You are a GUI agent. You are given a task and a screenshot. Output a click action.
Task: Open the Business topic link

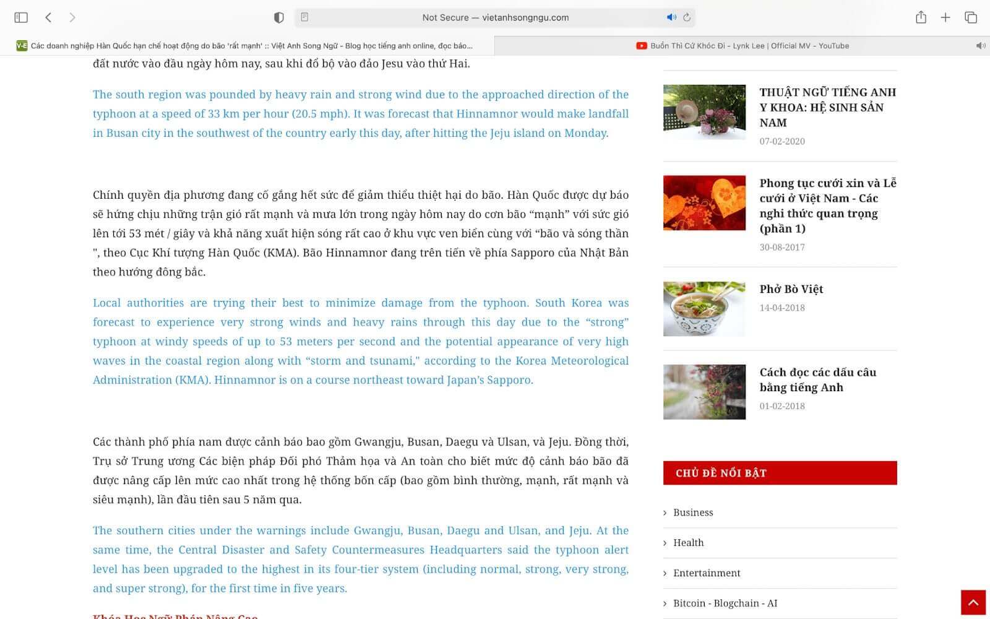pyautogui.click(x=693, y=513)
